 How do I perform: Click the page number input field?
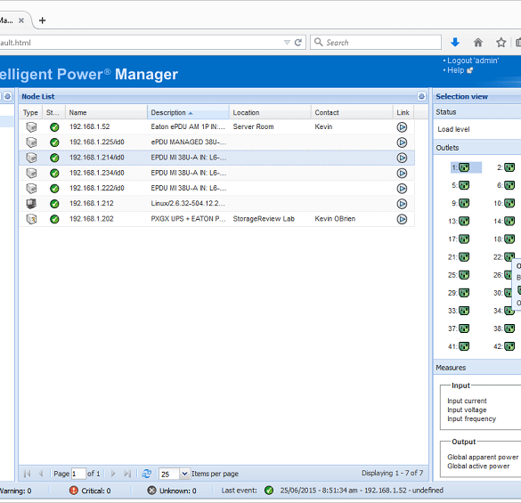(x=78, y=474)
